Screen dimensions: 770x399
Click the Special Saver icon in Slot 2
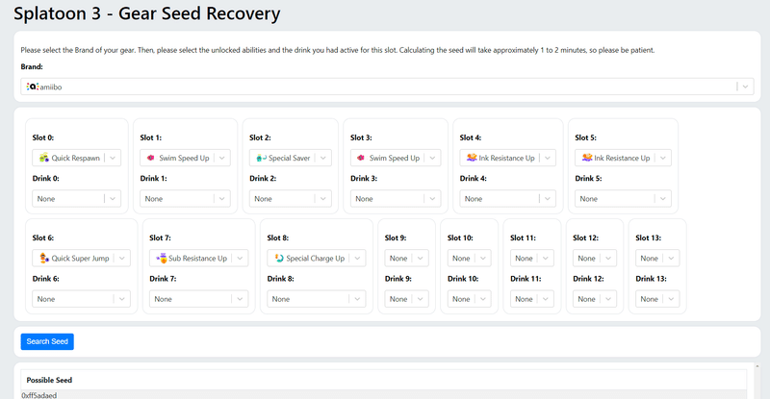[x=261, y=158]
